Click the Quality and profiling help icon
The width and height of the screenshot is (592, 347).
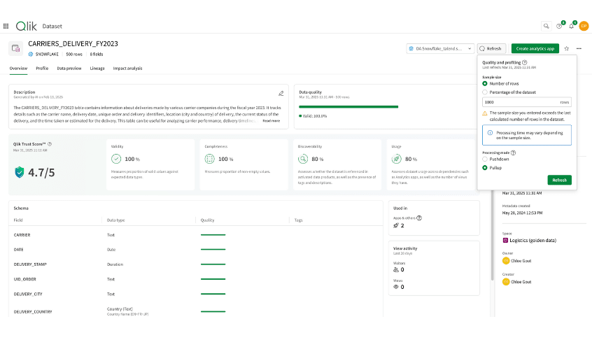524,62
